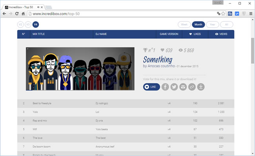Send the mix by email icon
Viewport: 255px width, 156px height.
[183, 87]
